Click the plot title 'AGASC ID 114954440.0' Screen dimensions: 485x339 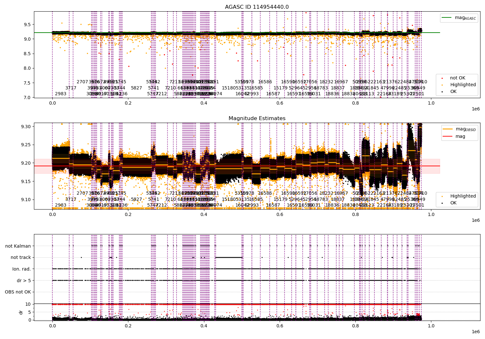[x=257, y=7]
